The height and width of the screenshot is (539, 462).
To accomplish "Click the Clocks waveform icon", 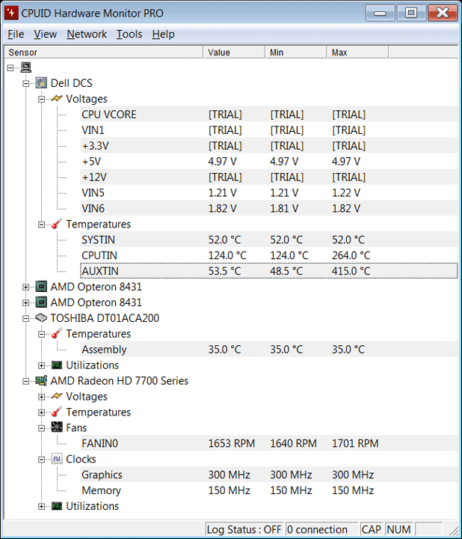I will pos(57,460).
